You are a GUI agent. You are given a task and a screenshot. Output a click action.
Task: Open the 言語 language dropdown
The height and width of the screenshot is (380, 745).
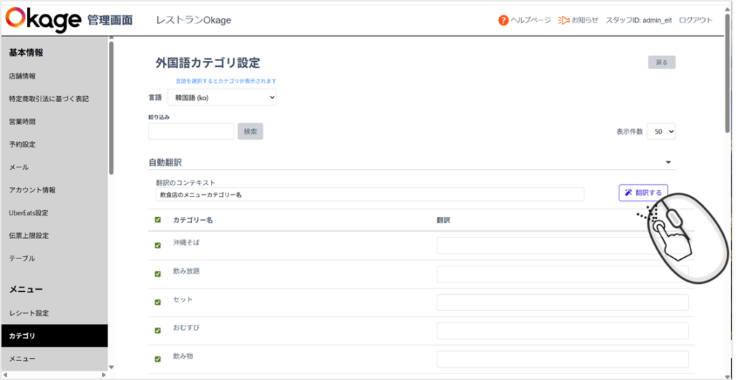pyautogui.click(x=222, y=97)
